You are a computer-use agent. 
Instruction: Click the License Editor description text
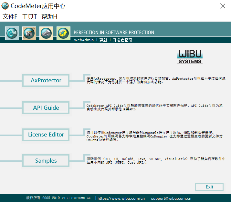coord(154,136)
